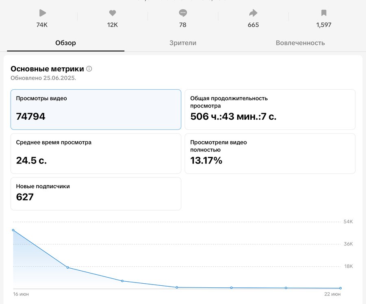Click the last chart point at 22 июн
The image size is (366, 304).
tap(340, 288)
